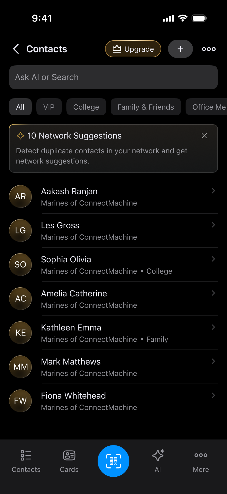The height and width of the screenshot is (494, 227).
Task: Open the Contacts tab in bottom bar
Action: [x=26, y=460]
